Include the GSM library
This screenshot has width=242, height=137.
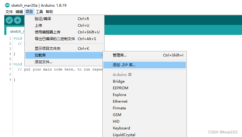tap(144, 115)
